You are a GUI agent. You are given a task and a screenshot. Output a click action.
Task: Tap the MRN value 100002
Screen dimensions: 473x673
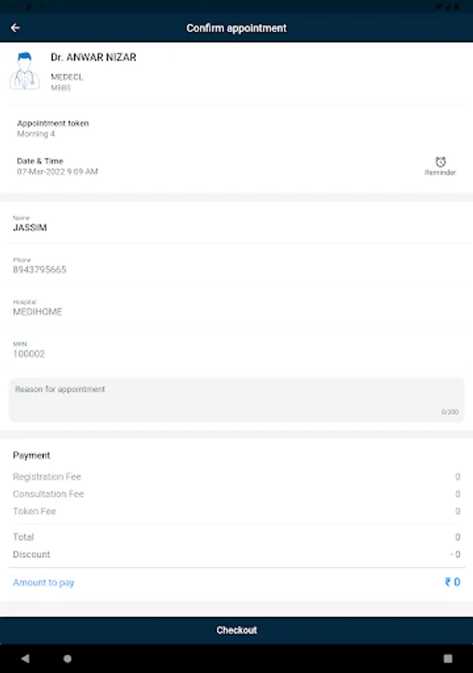29,354
